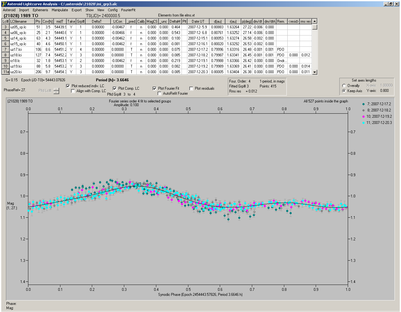Select row header 10 in lightcurve table
The image size is (401, 312).
click(x=6, y=66)
